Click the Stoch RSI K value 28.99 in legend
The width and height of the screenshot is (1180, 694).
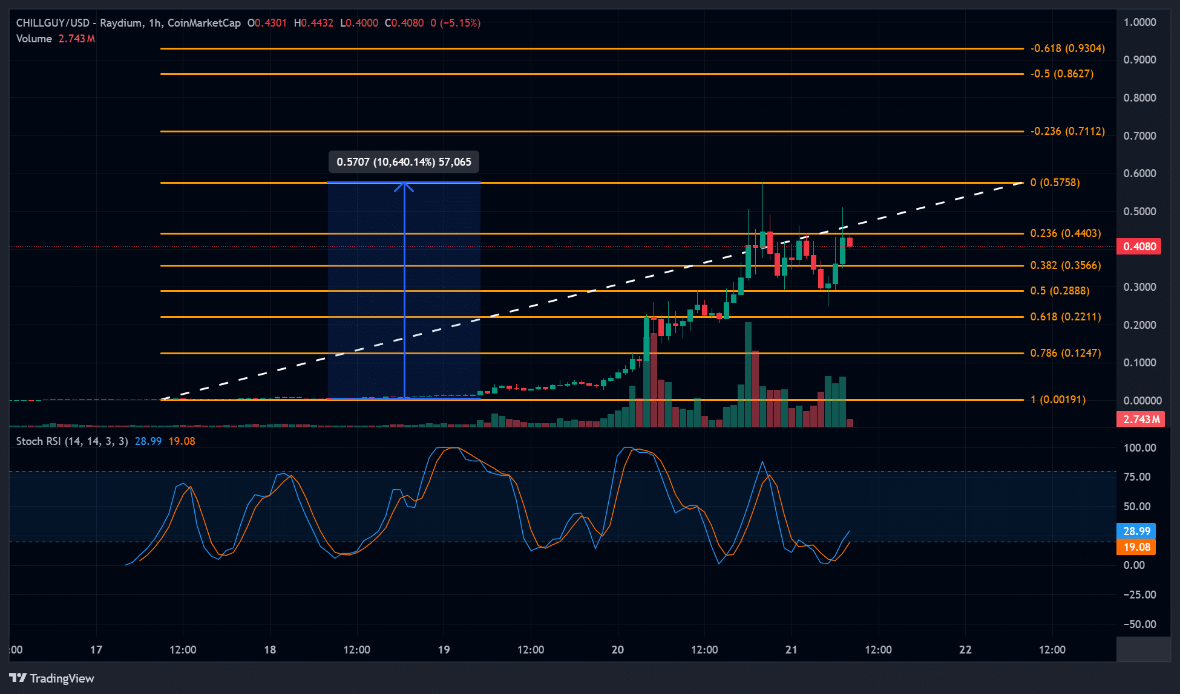(x=148, y=441)
